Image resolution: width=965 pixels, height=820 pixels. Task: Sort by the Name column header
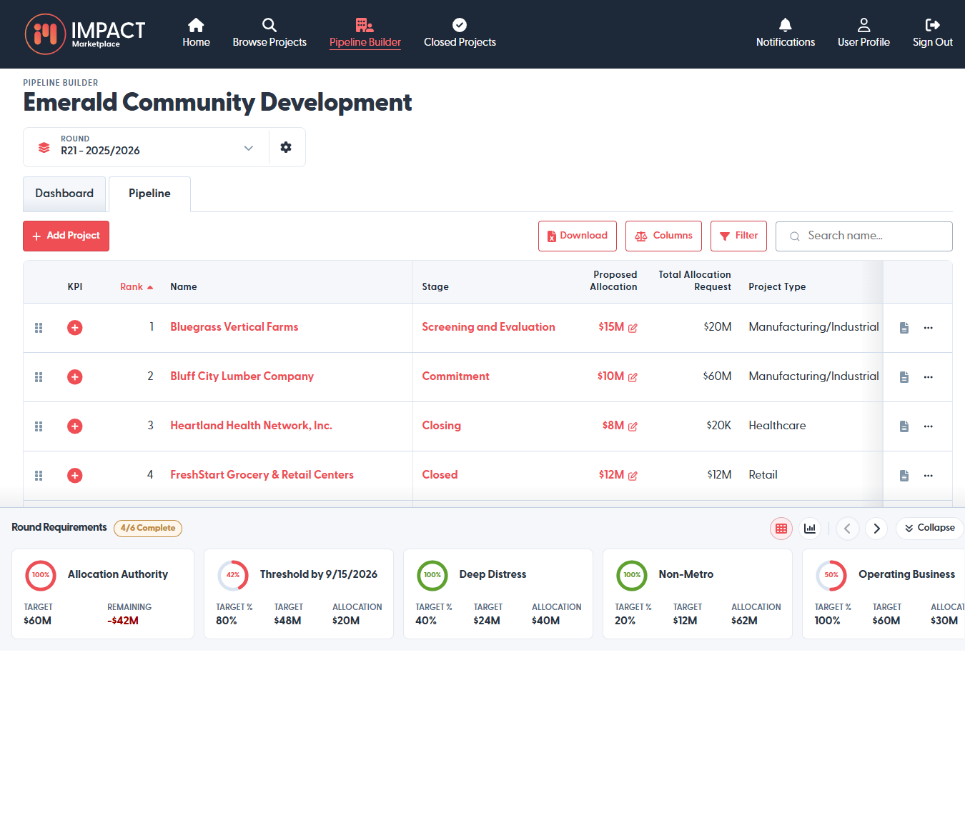click(x=184, y=286)
